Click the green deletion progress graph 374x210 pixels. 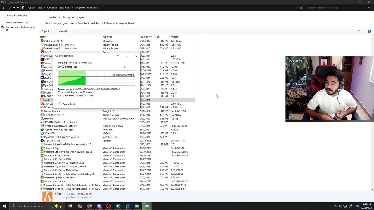[x=96, y=78]
